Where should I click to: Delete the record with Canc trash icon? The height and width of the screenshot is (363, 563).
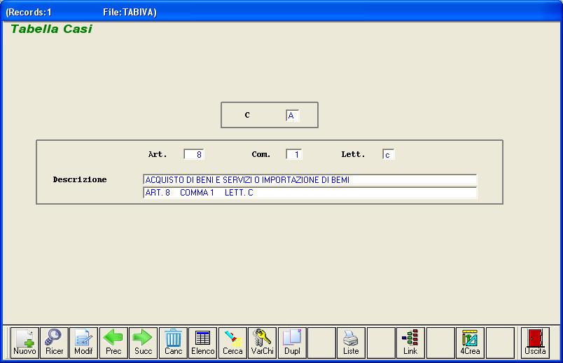(173, 343)
